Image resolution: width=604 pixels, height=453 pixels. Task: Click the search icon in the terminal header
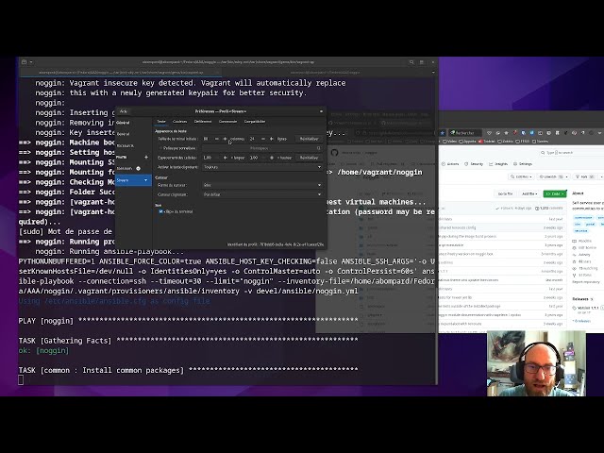[411, 62]
